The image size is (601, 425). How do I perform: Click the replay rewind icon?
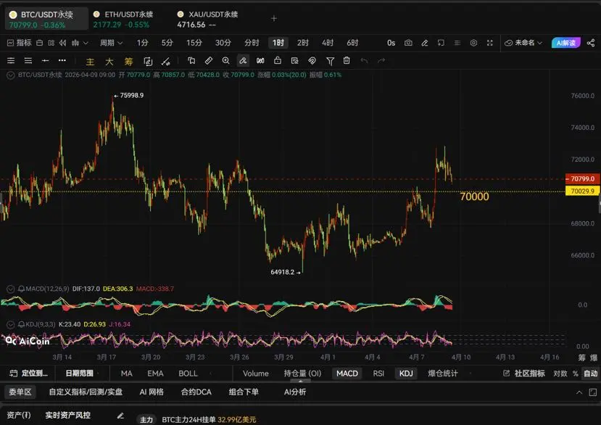pos(63,43)
